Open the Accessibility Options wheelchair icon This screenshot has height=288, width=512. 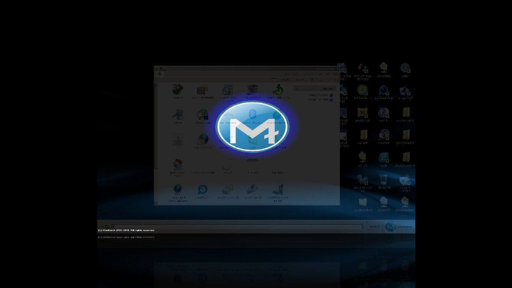[x=278, y=90]
